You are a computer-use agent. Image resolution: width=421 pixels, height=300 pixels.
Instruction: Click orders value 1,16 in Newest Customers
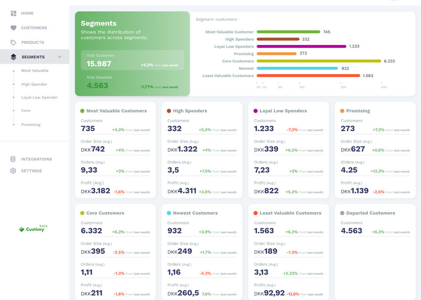point(174,272)
